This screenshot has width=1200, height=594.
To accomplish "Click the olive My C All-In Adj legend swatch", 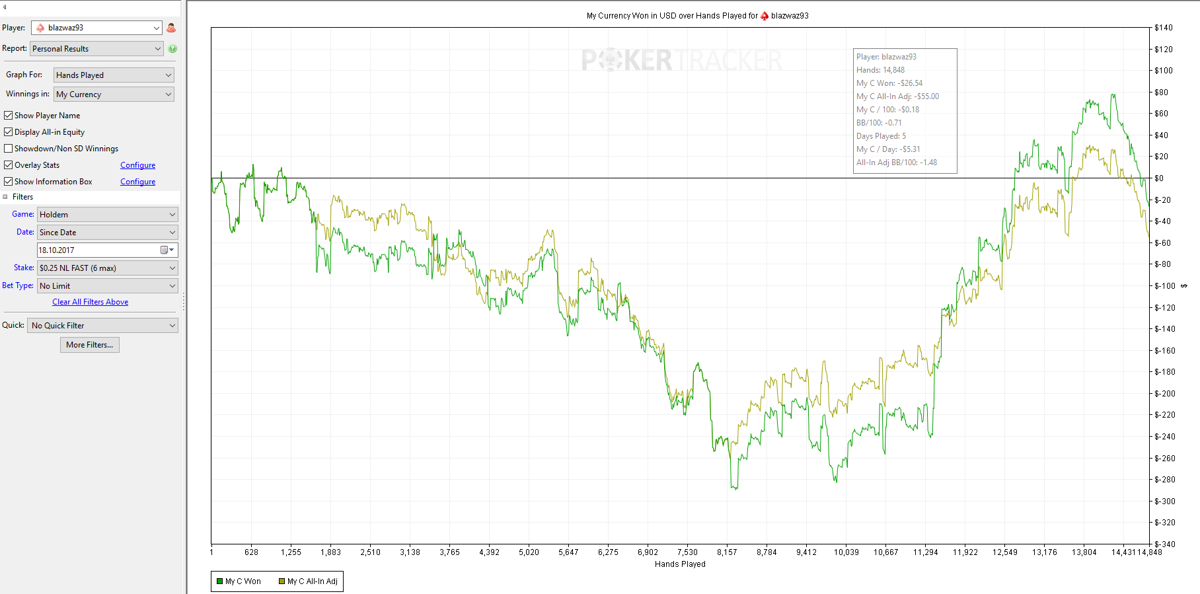I will (x=281, y=581).
